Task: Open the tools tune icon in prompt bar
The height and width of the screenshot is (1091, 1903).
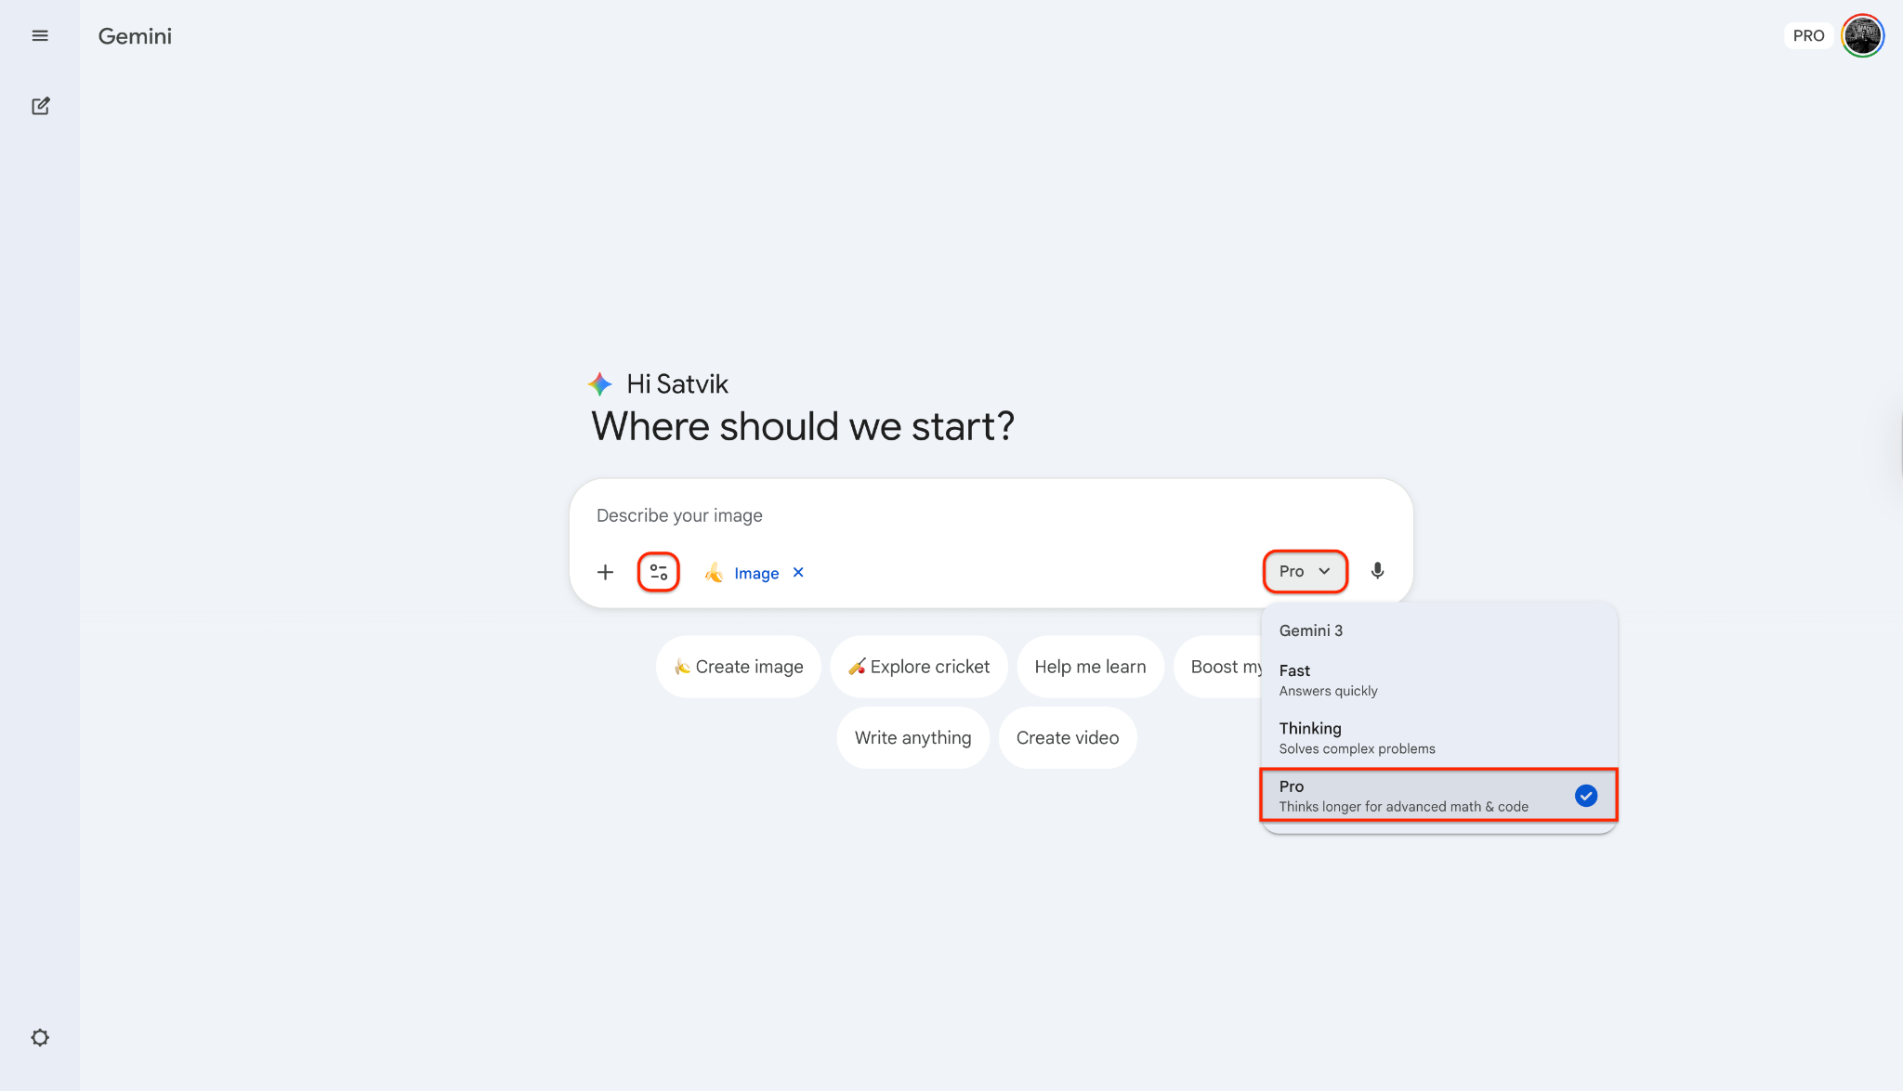Action: tap(658, 572)
